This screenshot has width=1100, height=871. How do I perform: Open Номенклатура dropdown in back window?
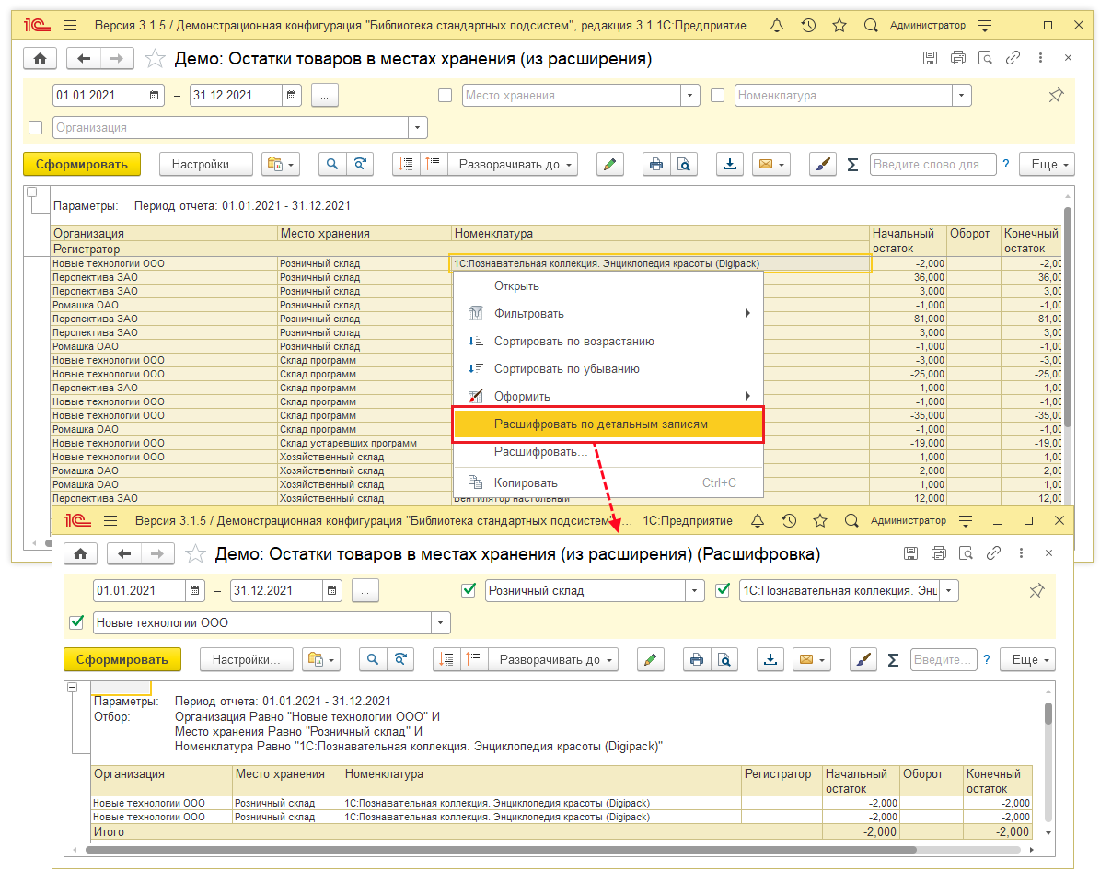tap(962, 96)
